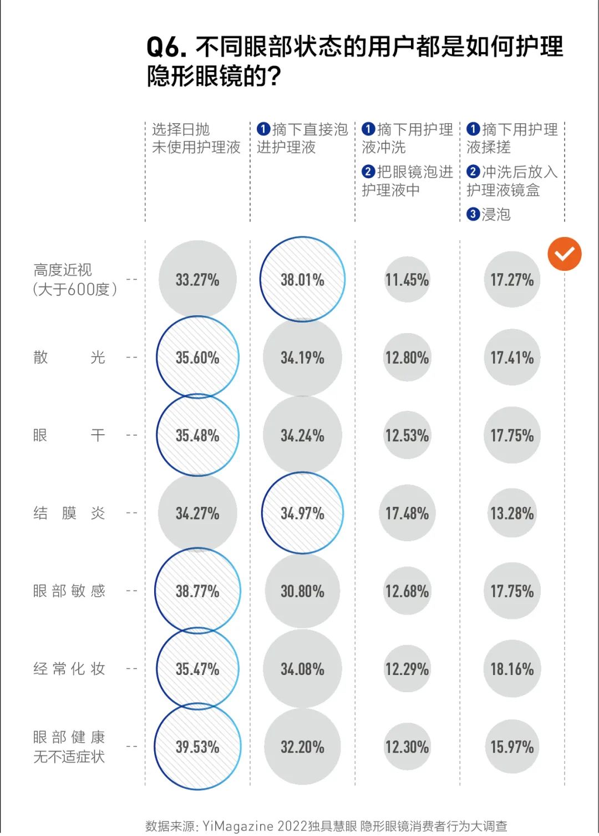Click the 11.45% bubble in the rinse column
The image size is (599, 836).
coord(407,279)
